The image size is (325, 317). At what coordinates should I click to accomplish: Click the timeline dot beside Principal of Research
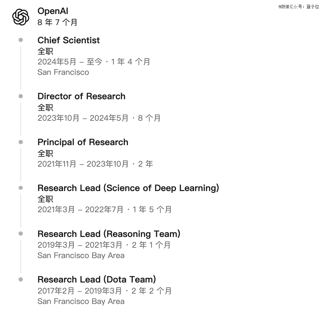(21, 142)
